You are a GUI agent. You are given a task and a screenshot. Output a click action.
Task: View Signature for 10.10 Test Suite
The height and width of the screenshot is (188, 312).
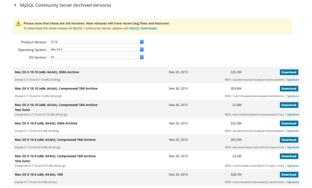point(293,115)
